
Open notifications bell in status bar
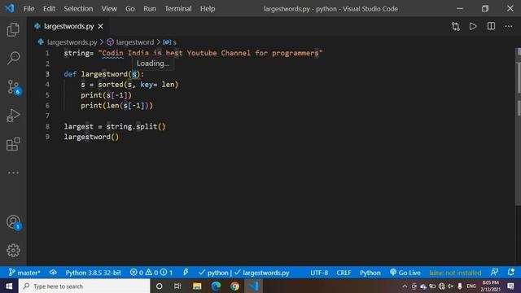point(510,273)
